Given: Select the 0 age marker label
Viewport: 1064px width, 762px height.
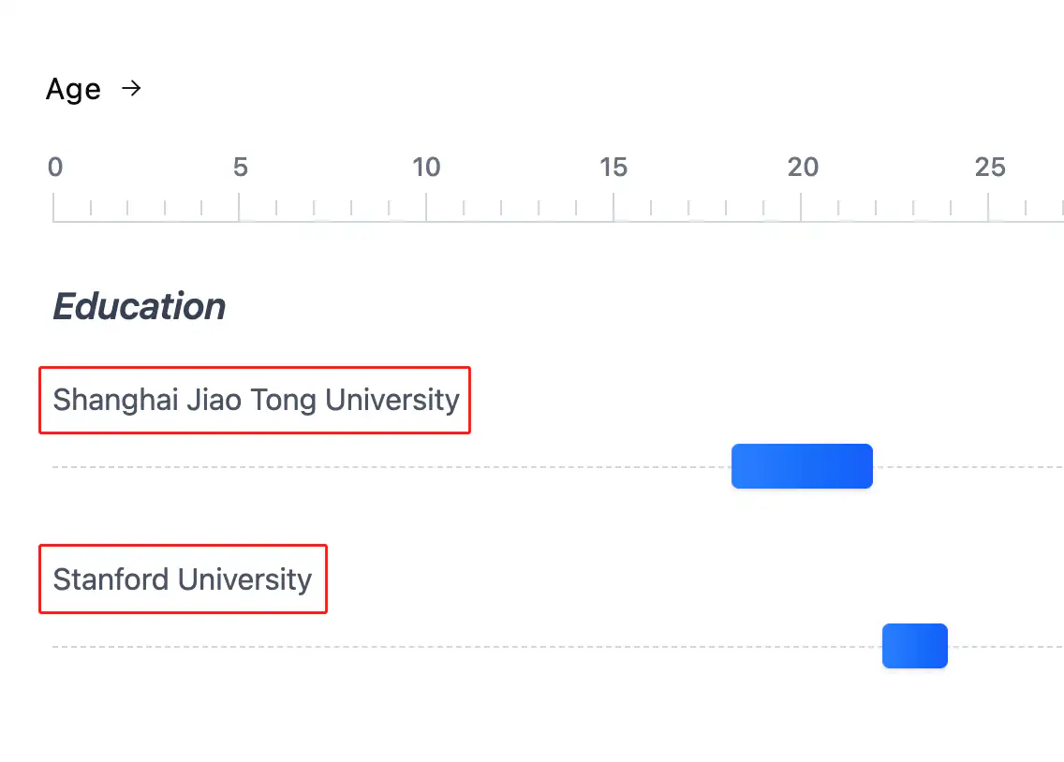Looking at the screenshot, I should coord(55,168).
